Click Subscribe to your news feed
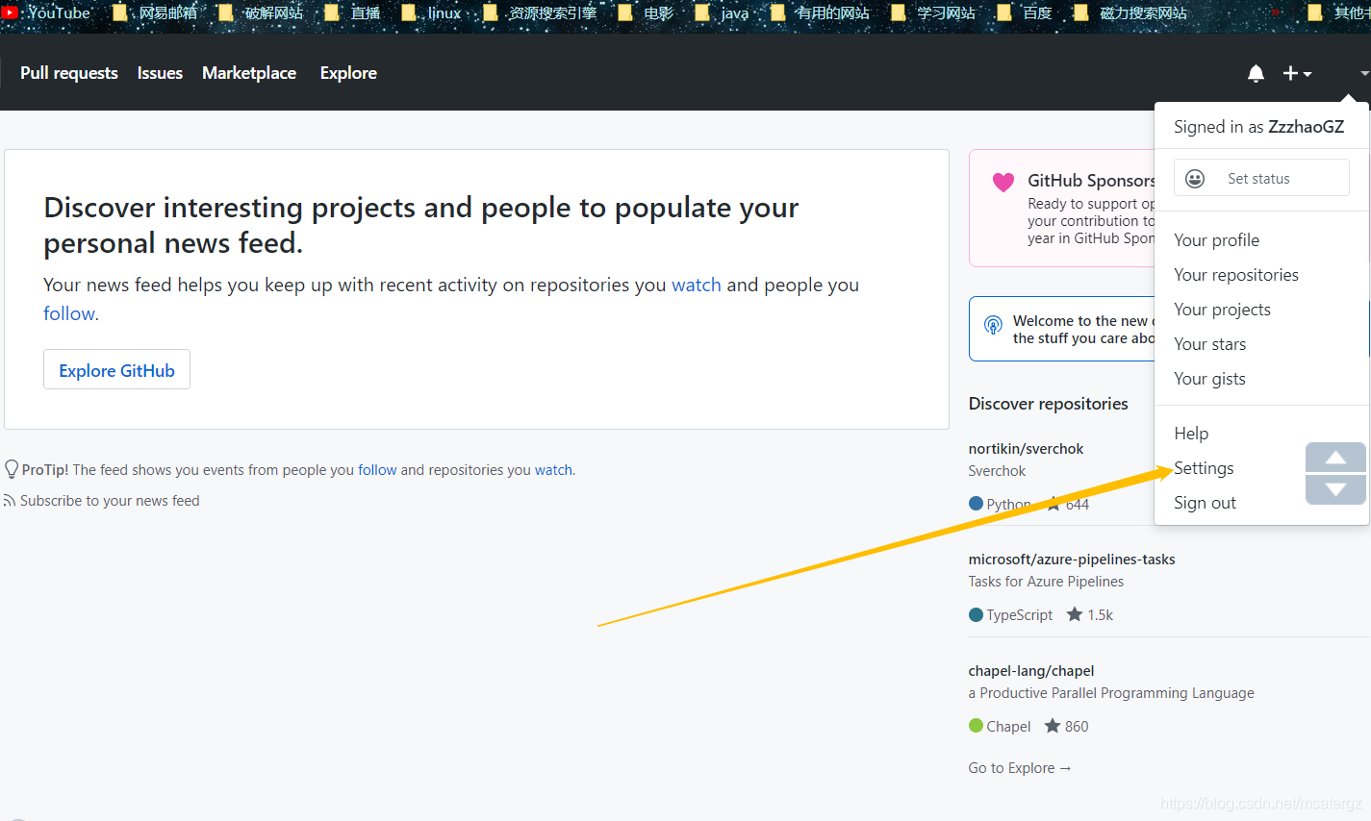The height and width of the screenshot is (821, 1371). pyautogui.click(x=110, y=501)
